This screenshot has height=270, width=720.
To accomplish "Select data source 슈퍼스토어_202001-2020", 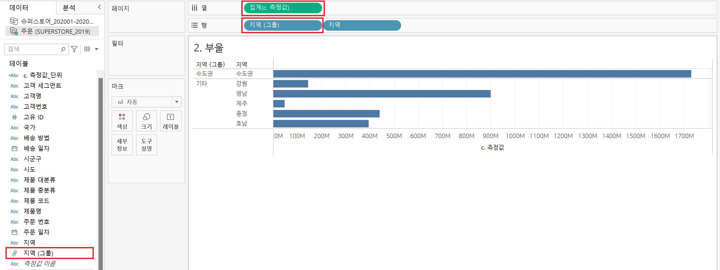I will [x=57, y=21].
